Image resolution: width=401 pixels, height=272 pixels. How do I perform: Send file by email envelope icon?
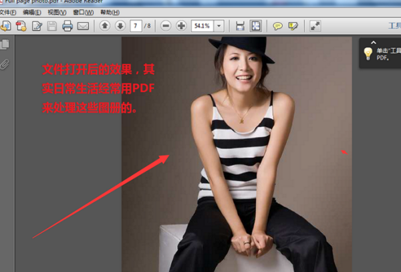83,26
